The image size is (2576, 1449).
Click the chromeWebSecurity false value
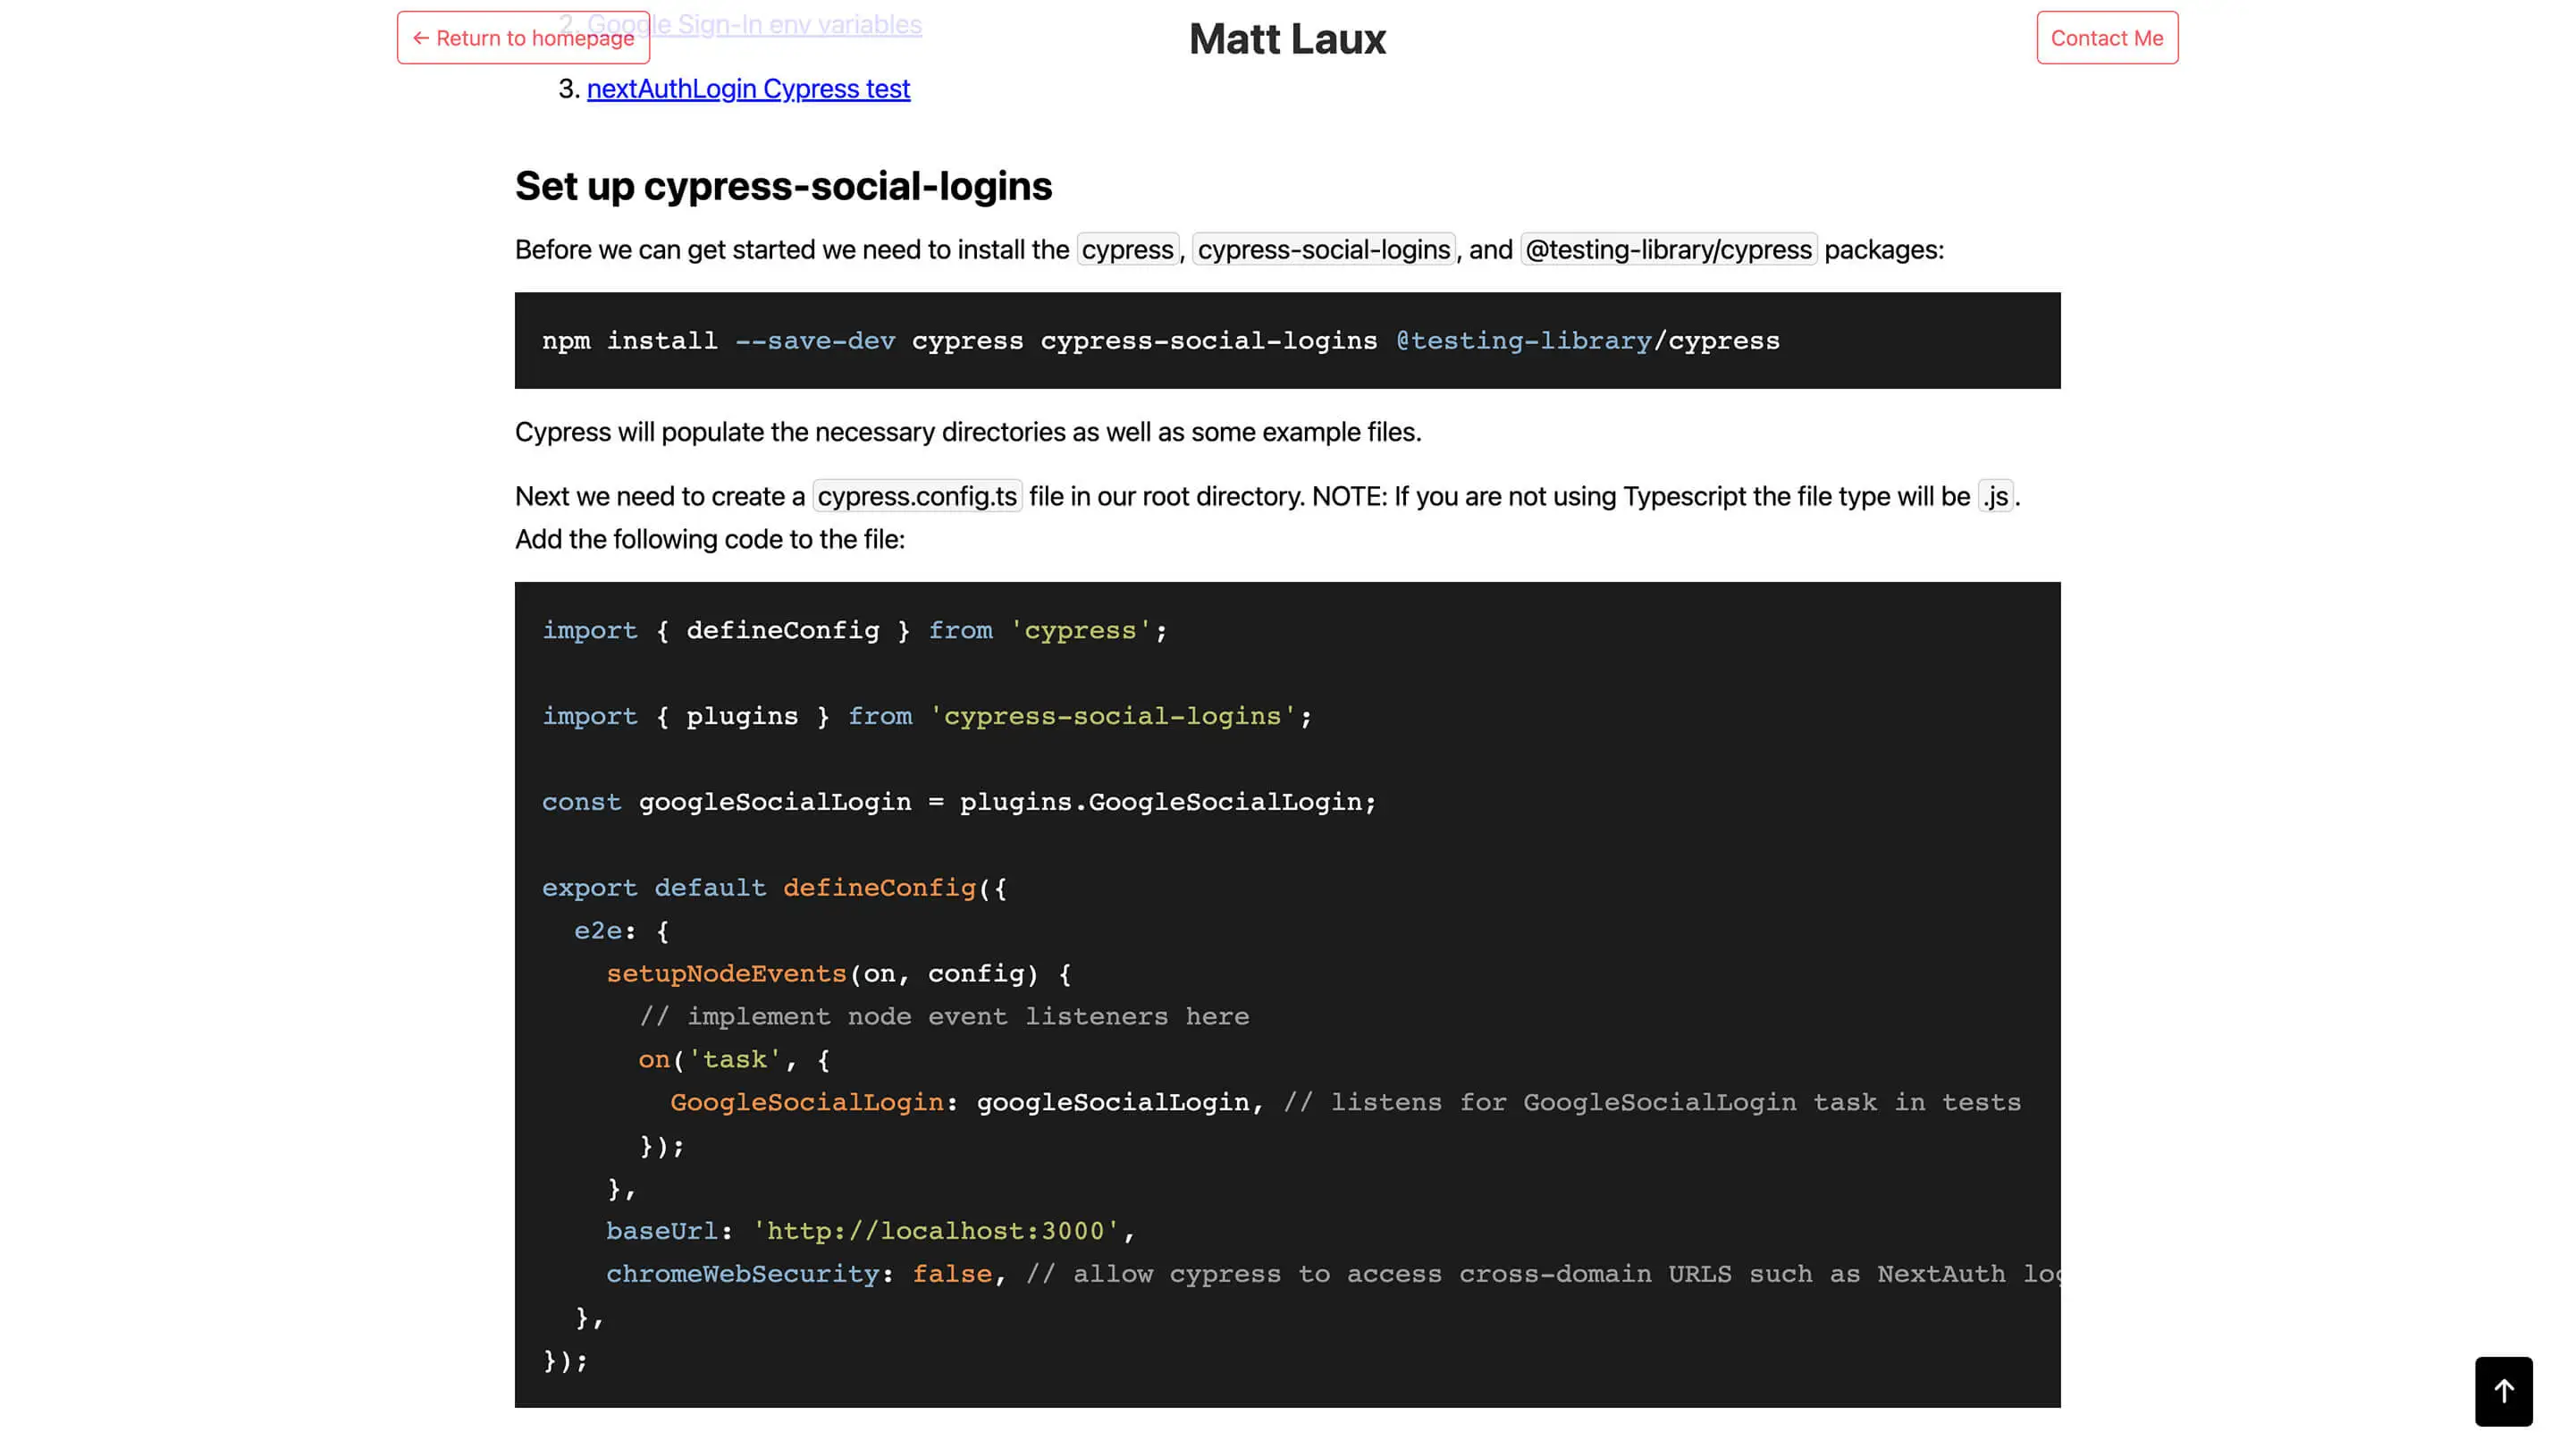951,1274
